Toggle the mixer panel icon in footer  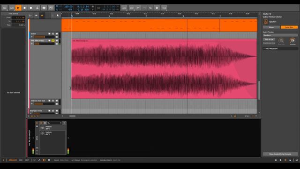point(49,160)
